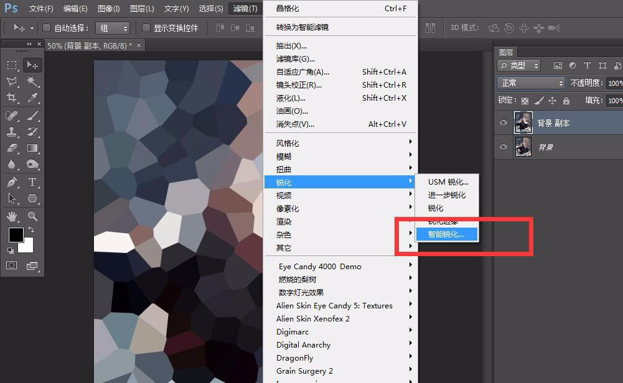The image size is (623, 383).
Task: Click the black foreground color swatch
Action: pos(16,235)
